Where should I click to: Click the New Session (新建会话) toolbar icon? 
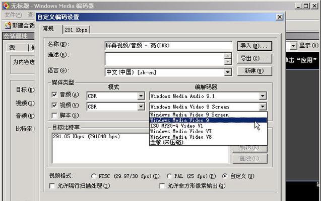(x=8, y=26)
